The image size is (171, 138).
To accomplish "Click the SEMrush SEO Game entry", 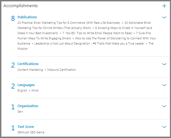I will point(31,132).
